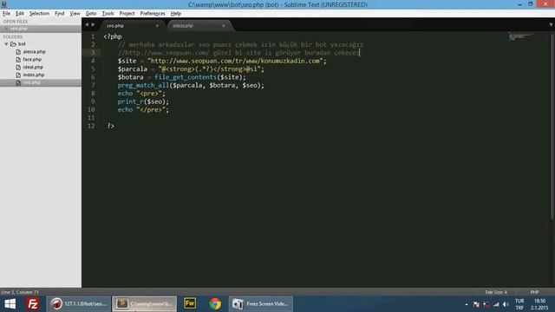Open face.php from the sidebar

point(32,60)
